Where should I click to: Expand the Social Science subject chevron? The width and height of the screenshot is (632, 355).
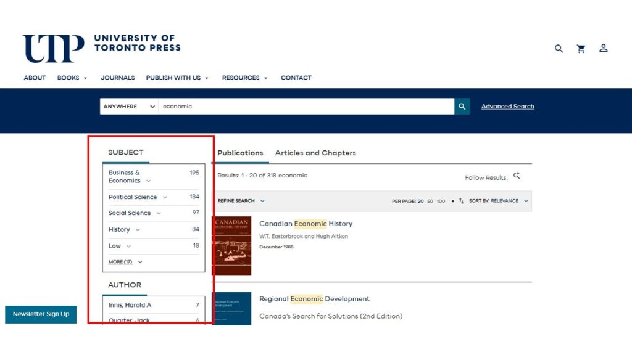click(159, 213)
